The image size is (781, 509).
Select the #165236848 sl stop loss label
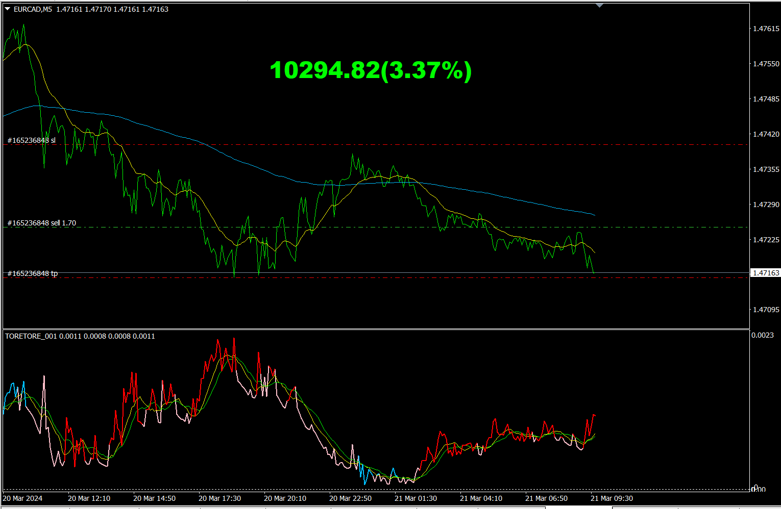[x=32, y=140]
